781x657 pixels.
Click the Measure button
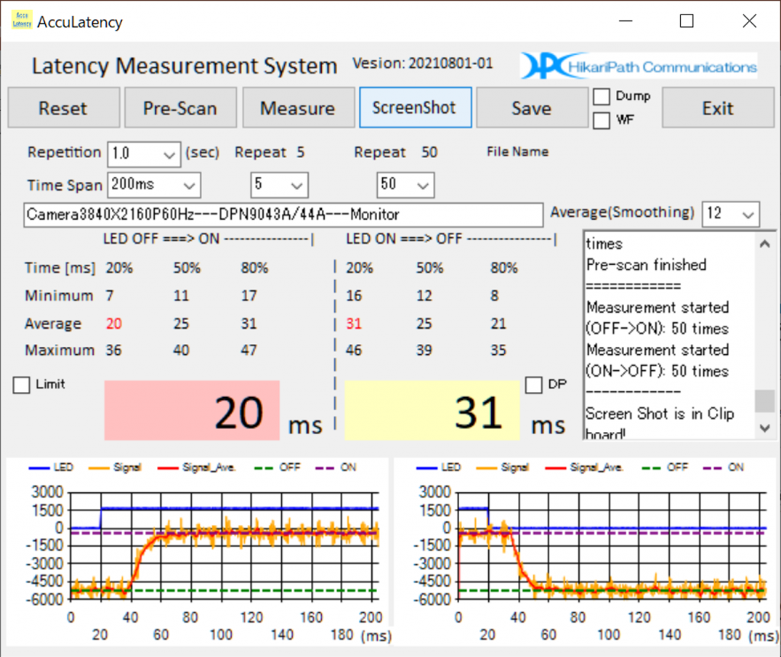pos(297,108)
